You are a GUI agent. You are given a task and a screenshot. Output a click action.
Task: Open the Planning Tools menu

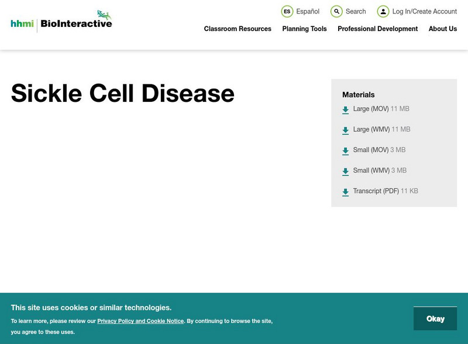point(304,29)
